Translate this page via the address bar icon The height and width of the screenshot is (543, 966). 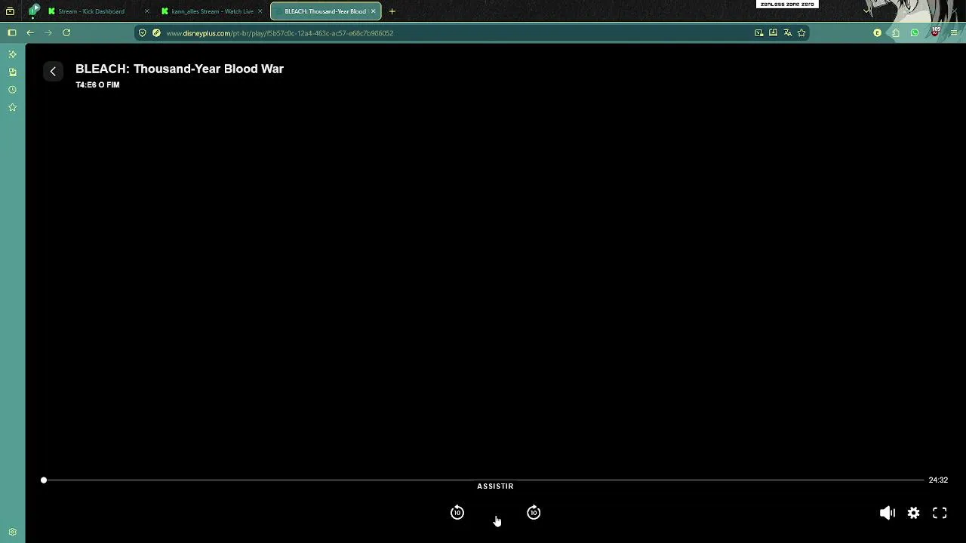787,33
